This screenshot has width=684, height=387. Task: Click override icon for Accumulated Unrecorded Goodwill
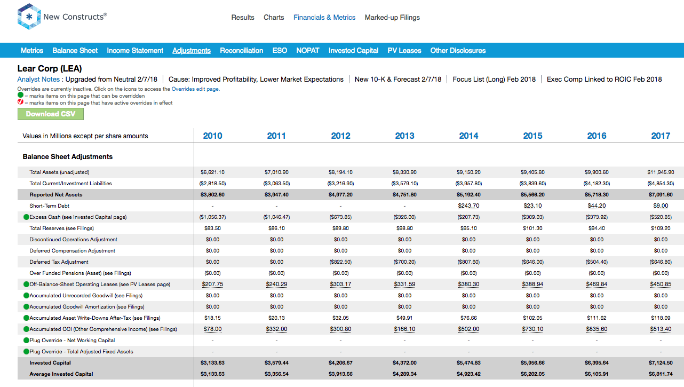coord(26,296)
